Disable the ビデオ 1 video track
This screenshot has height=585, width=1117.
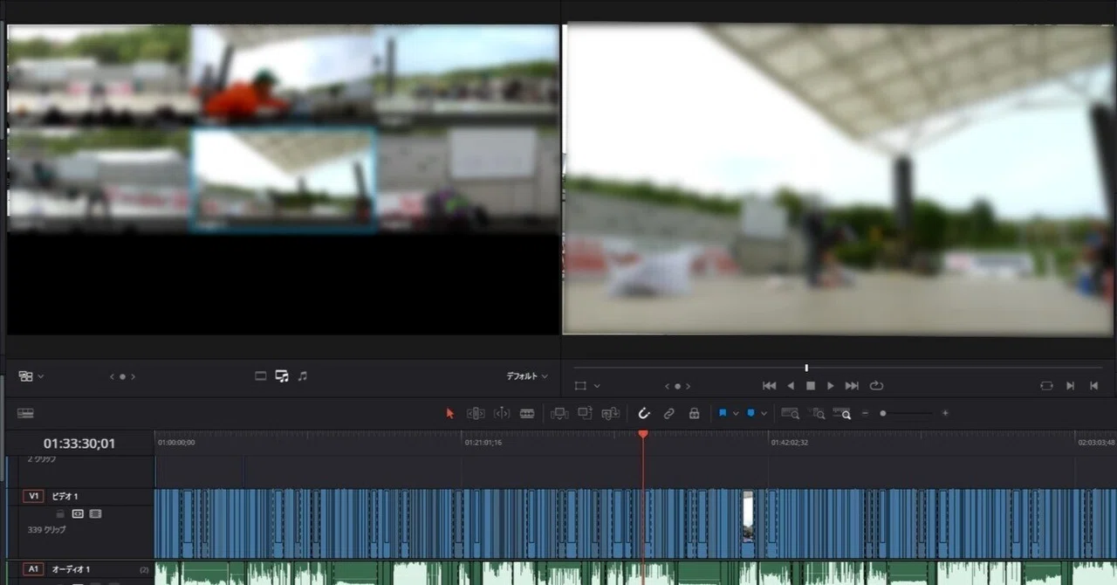(95, 513)
